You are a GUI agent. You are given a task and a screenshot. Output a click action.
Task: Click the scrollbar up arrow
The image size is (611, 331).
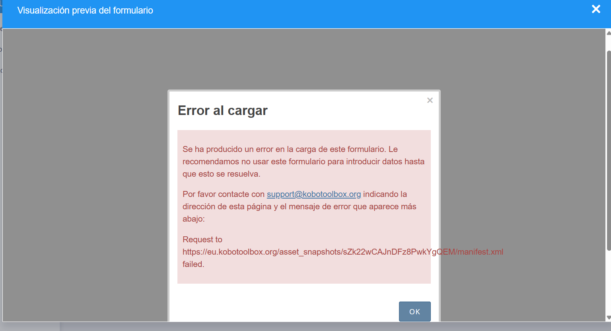click(608, 33)
